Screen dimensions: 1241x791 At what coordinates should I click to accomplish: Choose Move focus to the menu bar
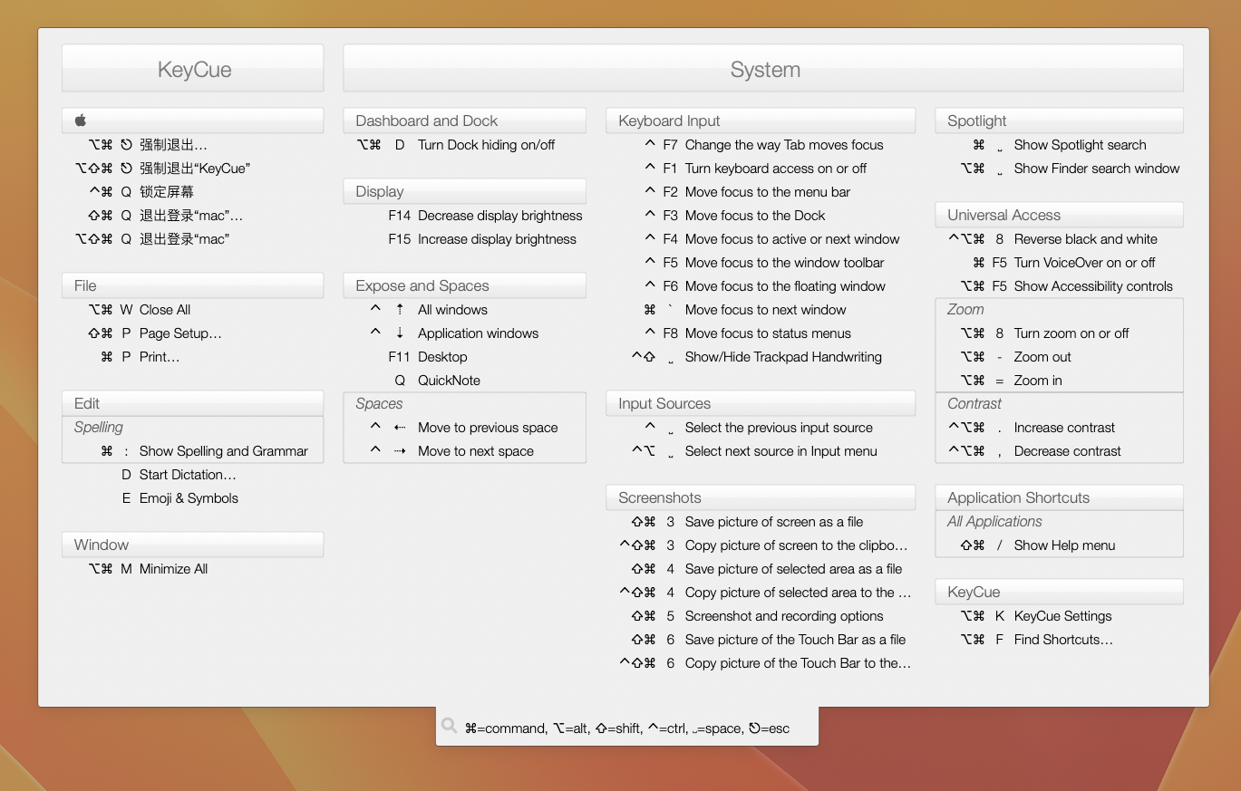(761, 192)
